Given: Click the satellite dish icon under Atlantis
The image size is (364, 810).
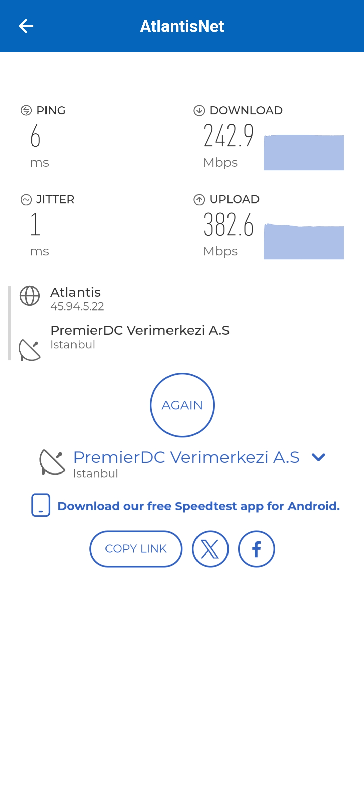Looking at the screenshot, I should pos(30,350).
